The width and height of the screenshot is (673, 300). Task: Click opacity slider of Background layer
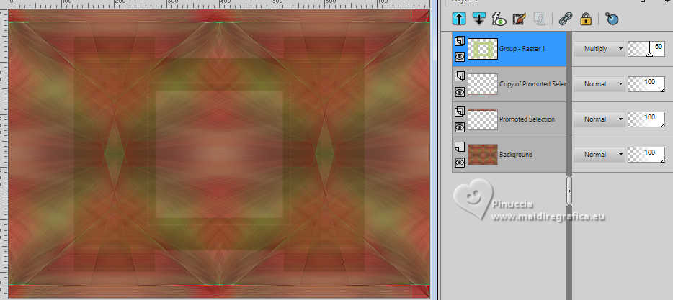click(x=646, y=154)
